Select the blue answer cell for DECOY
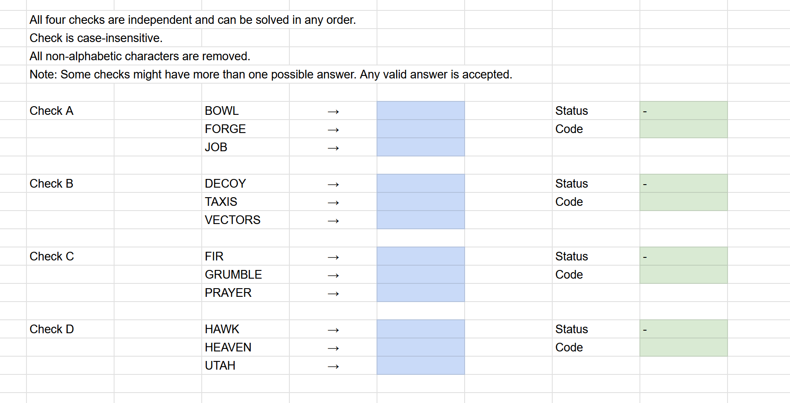790x403 pixels. click(420, 184)
